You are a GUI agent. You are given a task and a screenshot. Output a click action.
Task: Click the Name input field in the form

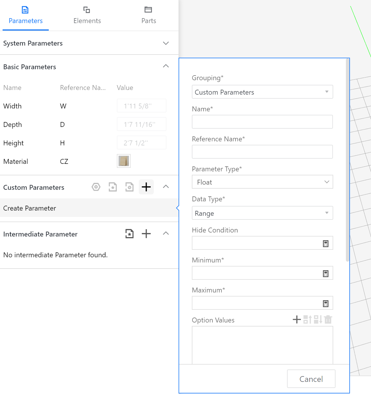tap(263, 122)
